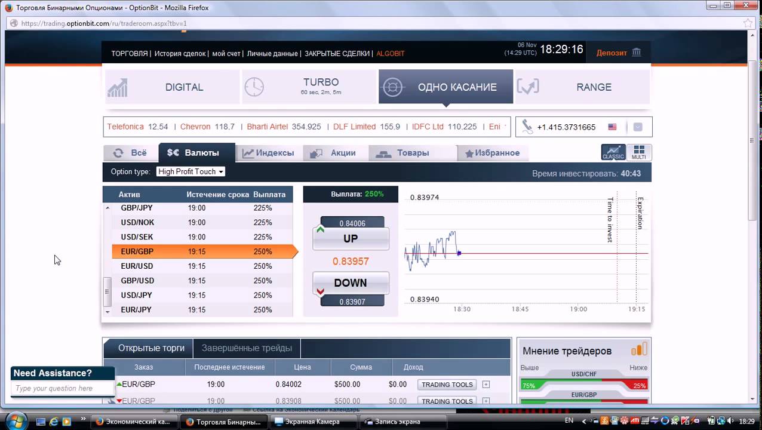This screenshot has height=430, width=762.
Task: Click the RANGE chart icon
Action: [528, 87]
